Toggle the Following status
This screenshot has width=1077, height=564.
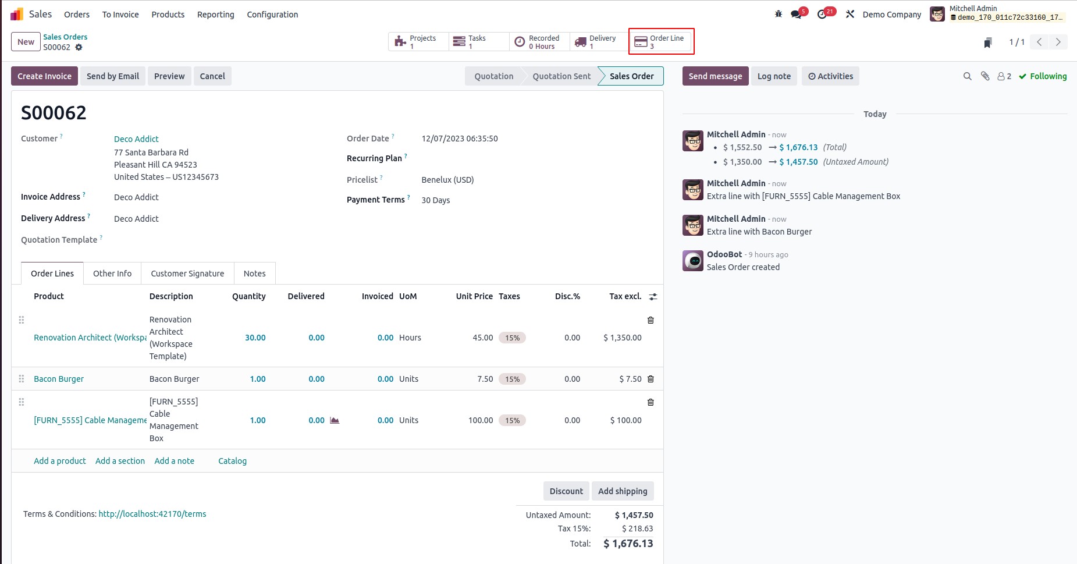pyautogui.click(x=1043, y=76)
